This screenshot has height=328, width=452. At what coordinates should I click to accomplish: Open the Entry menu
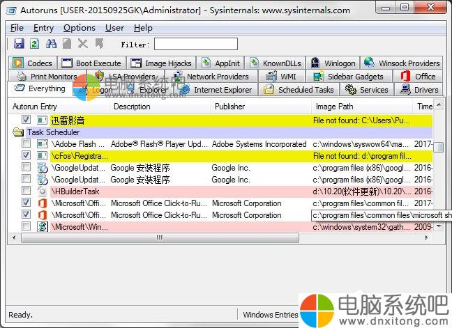[x=43, y=28]
